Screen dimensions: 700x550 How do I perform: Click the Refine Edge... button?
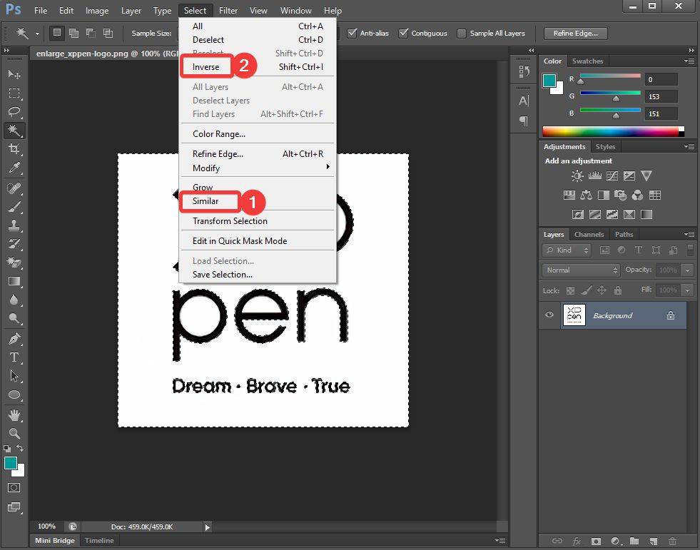[575, 33]
